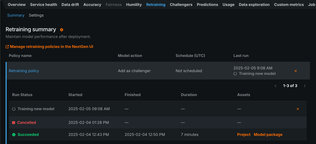
Task: Click the green Succeeded status icon
Action: click(14, 135)
